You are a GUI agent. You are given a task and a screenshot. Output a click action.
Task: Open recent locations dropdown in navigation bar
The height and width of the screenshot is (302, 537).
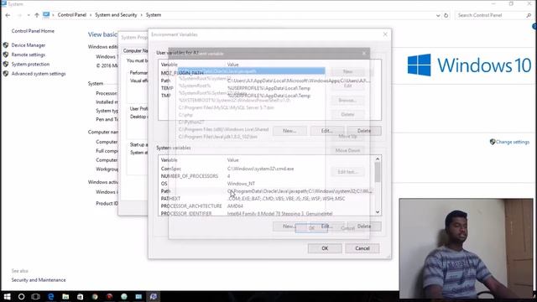coord(28,15)
